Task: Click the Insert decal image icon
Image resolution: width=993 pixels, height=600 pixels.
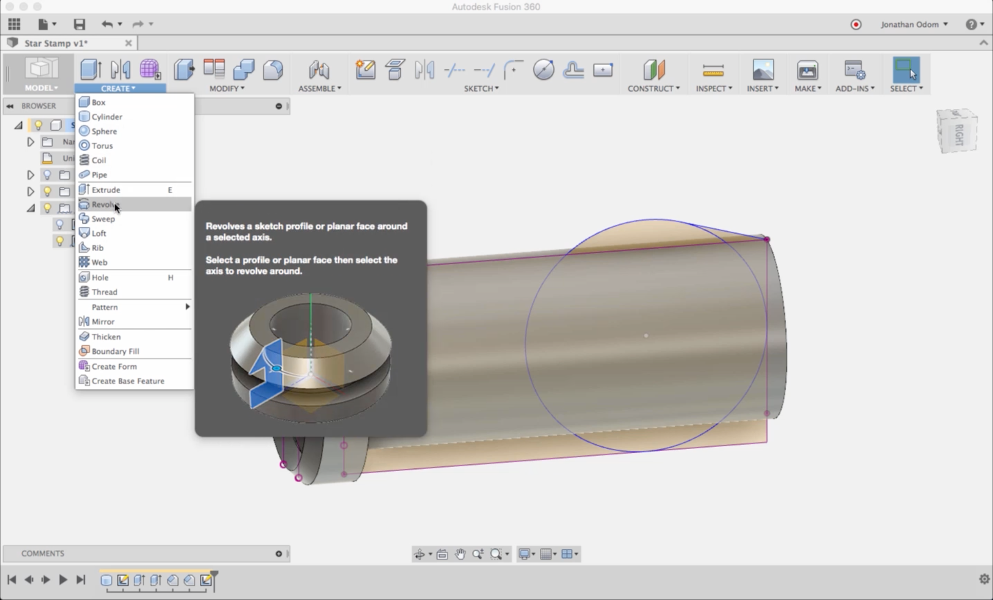Action: [762, 70]
